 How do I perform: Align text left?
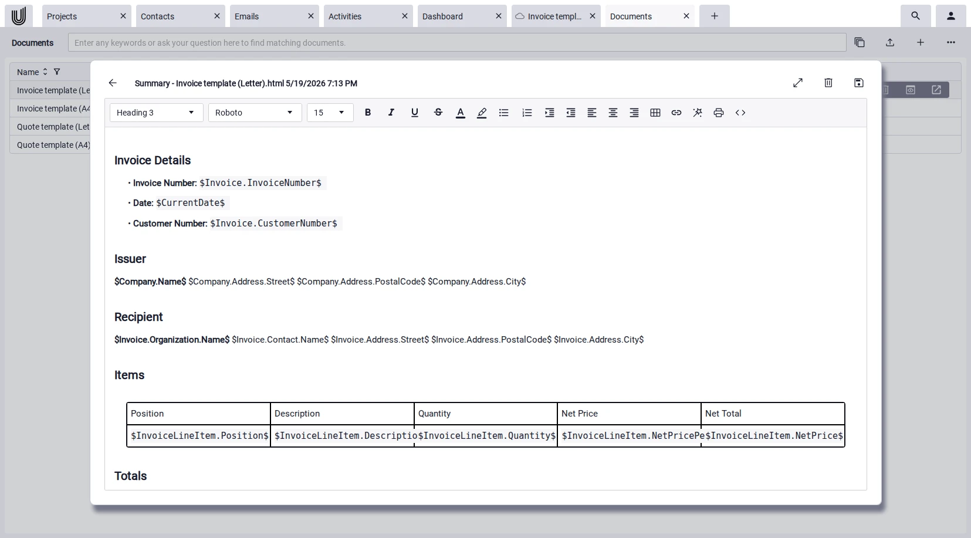point(592,113)
